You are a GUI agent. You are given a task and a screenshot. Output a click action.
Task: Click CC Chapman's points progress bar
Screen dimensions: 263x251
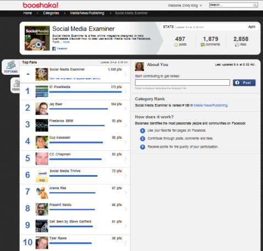click(x=75, y=159)
